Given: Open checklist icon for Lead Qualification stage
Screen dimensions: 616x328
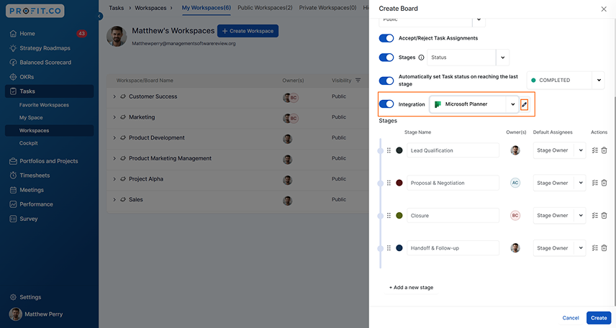Looking at the screenshot, I should tap(595, 150).
